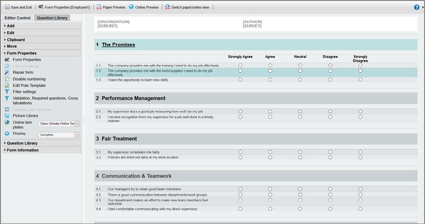Click the Validation, Required questions funnel icon
The image size is (425, 224).
click(x=7, y=98)
